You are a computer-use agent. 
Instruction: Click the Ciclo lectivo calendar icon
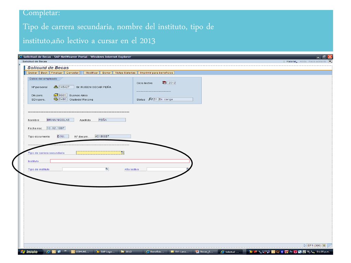(x=164, y=83)
